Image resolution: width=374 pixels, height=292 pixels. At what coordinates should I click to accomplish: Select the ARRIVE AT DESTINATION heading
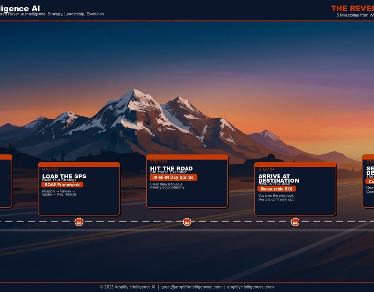[x=279, y=178]
